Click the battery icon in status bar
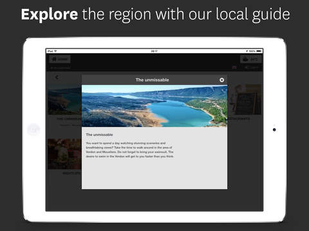Viewport: 309px width, 231px height. tap(259, 51)
